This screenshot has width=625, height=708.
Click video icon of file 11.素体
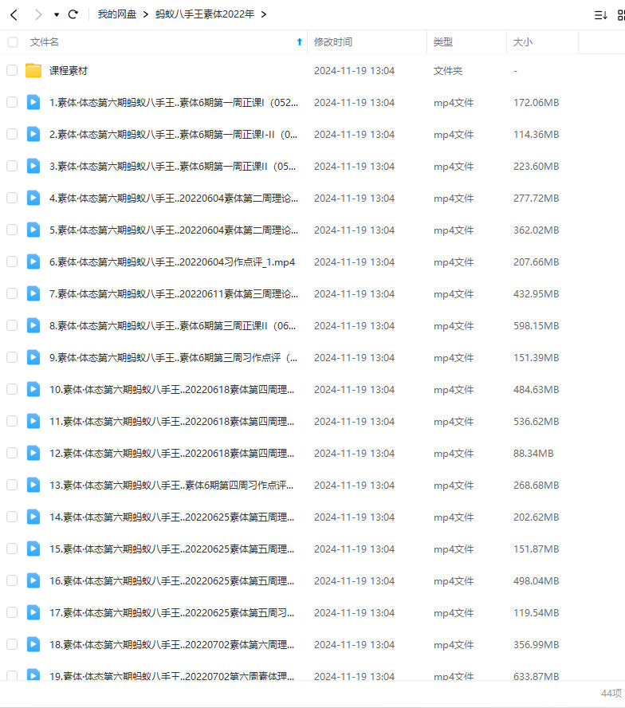coord(33,421)
